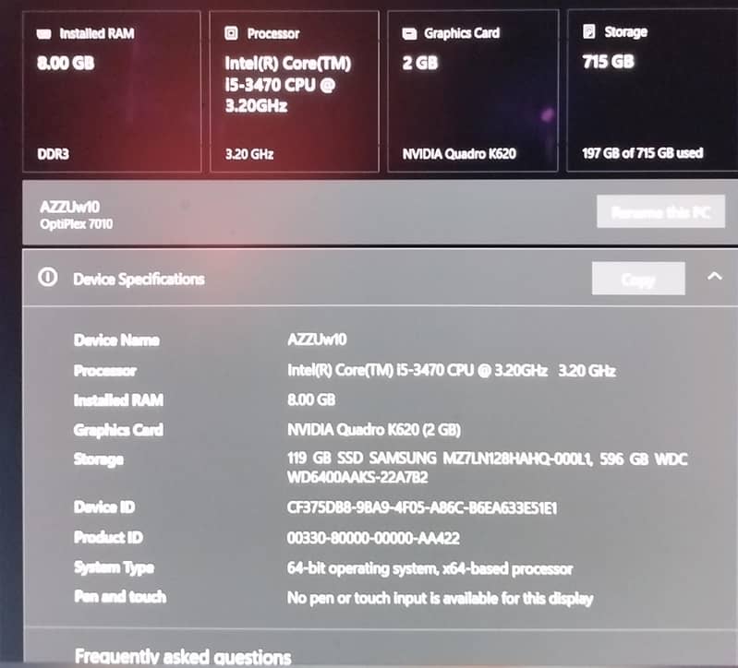
Task: Click the Storage drive icon
Action: (x=588, y=31)
